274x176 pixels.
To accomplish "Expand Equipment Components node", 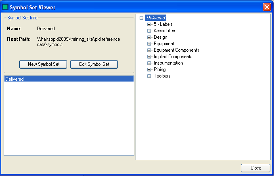I will coord(149,50).
